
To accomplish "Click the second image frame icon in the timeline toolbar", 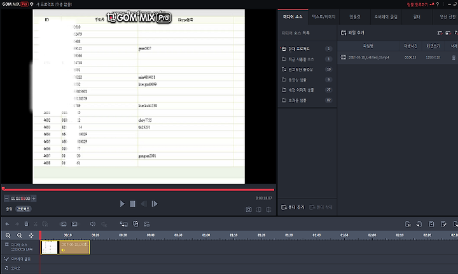I will click(75, 224).
